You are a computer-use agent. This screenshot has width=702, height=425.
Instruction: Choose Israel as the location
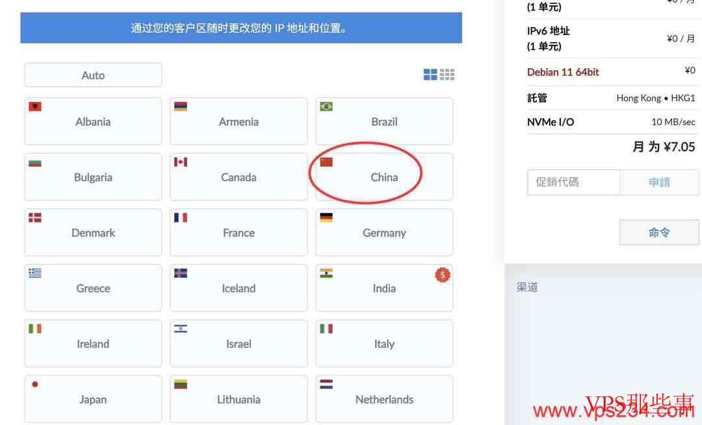point(239,344)
